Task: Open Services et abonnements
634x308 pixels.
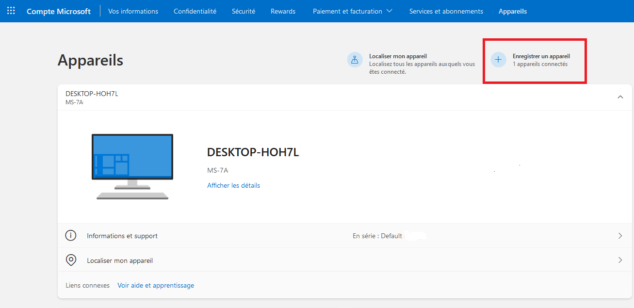Action: tap(446, 11)
